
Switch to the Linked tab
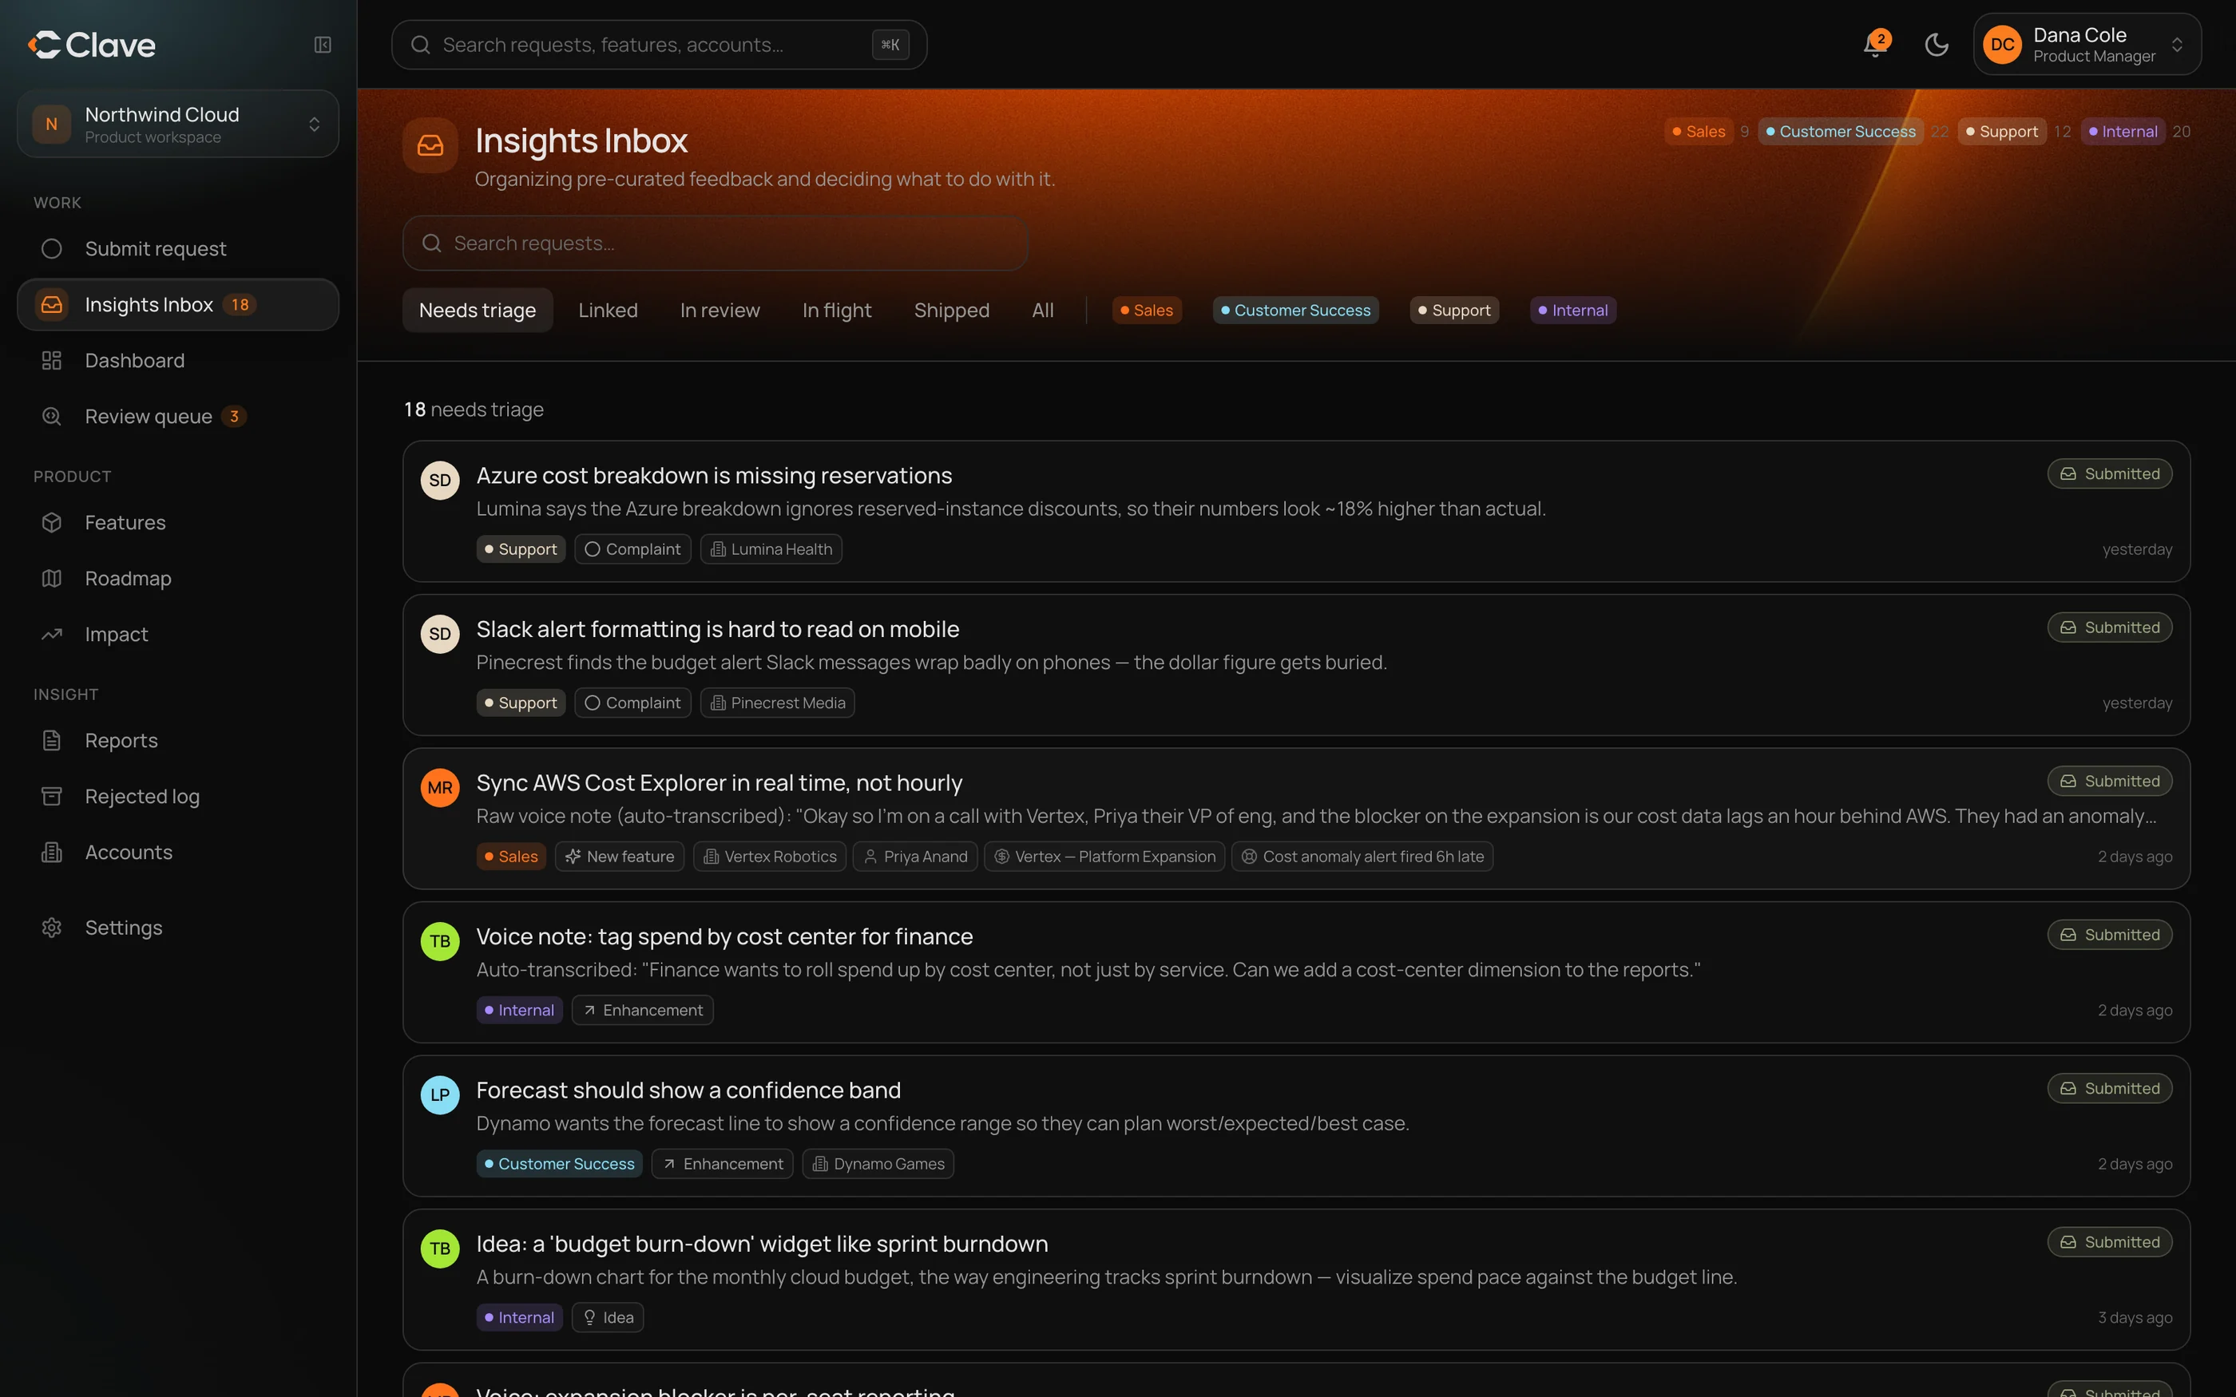click(608, 311)
